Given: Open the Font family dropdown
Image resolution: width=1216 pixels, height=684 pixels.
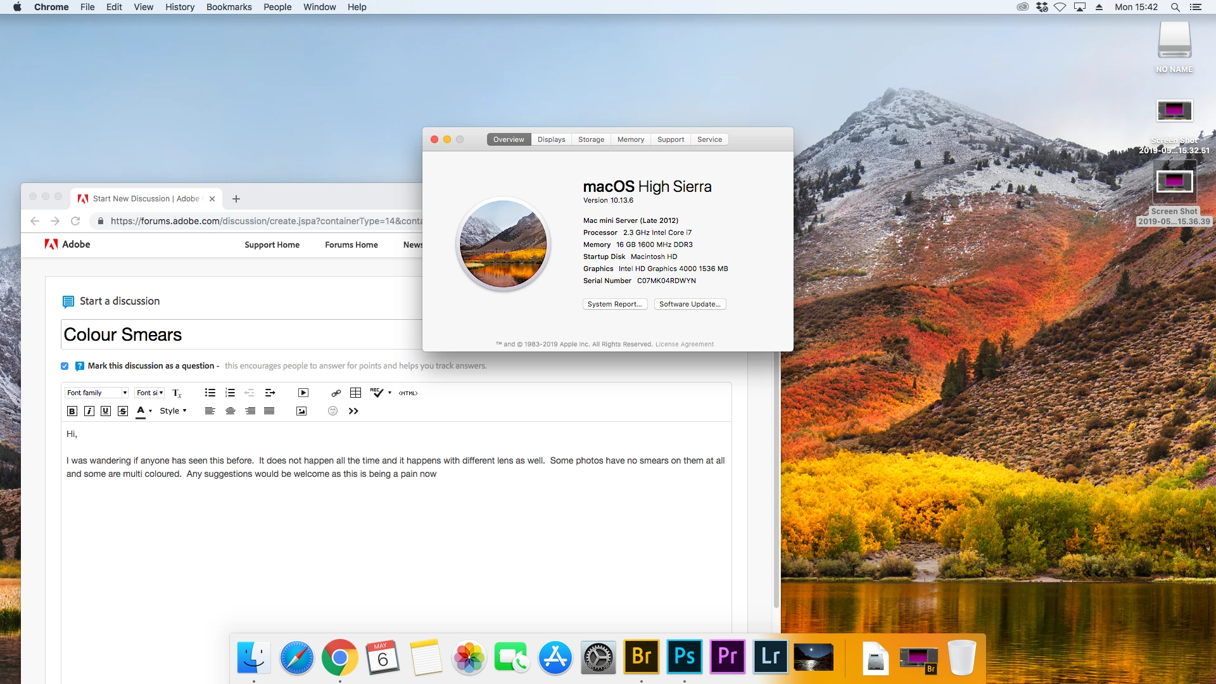Looking at the screenshot, I should coord(96,393).
